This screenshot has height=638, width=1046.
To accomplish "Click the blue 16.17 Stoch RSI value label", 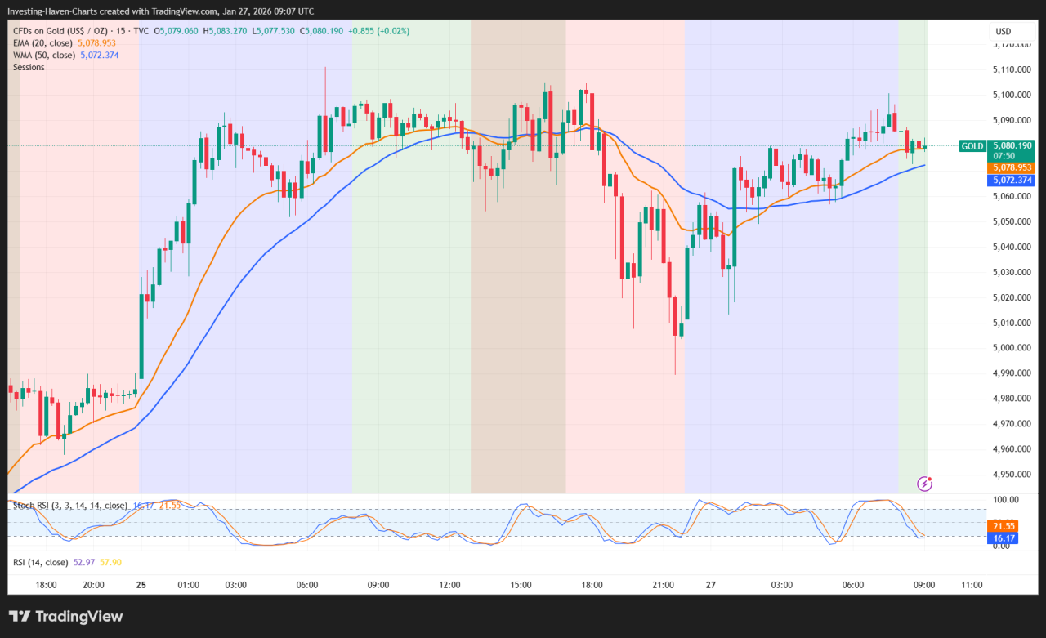I will 1003,538.
